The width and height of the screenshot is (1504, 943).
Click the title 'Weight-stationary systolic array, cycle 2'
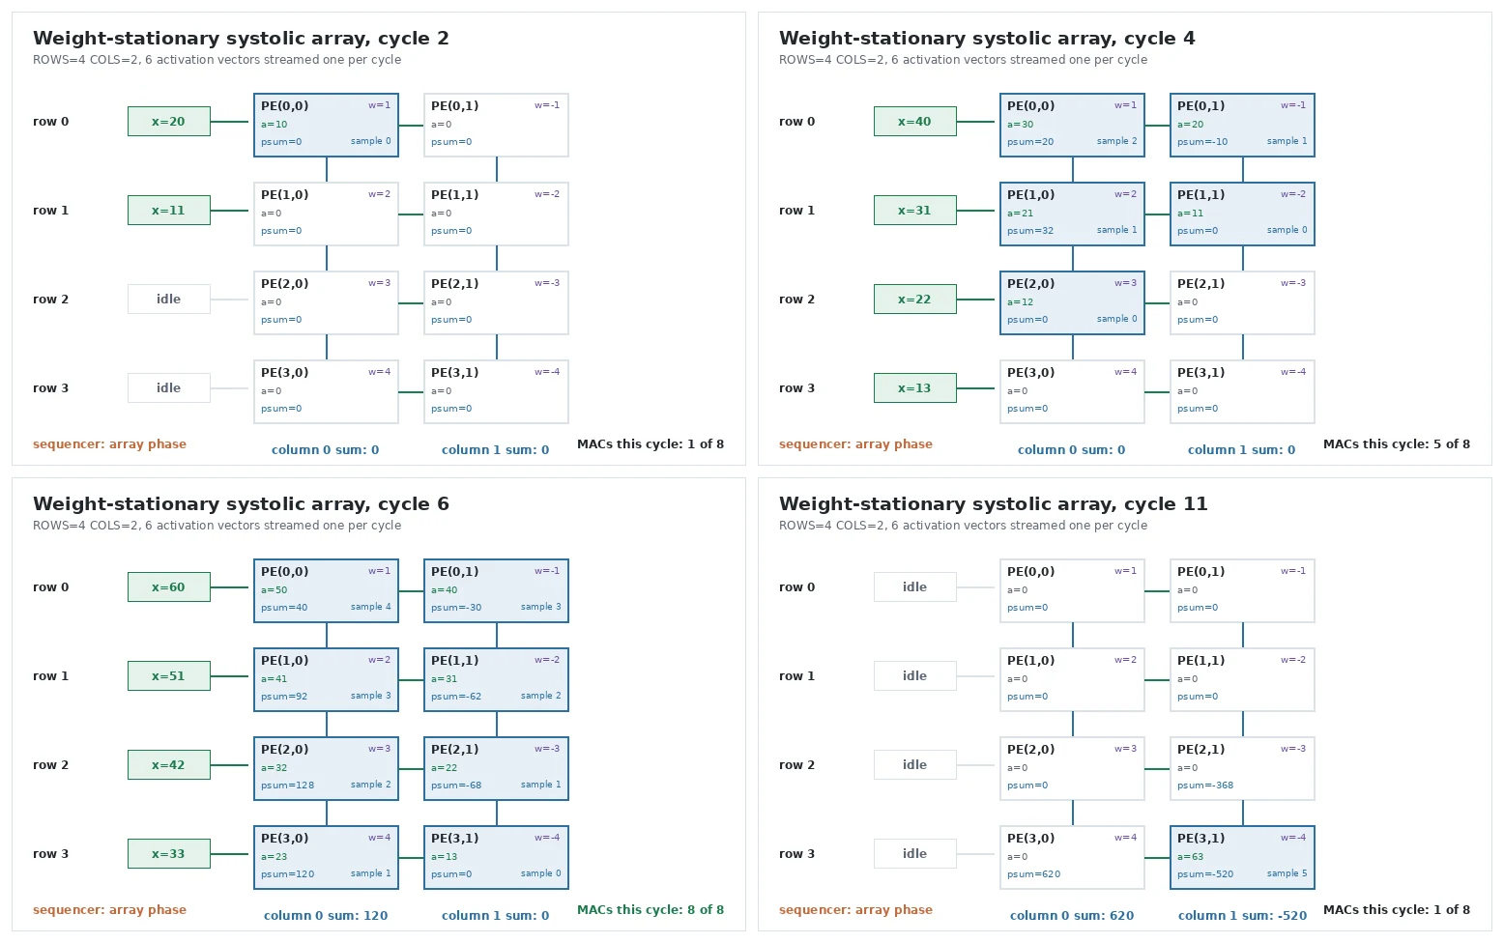(241, 39)
